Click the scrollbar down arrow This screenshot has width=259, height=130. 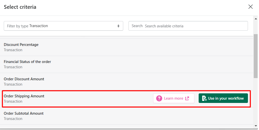[x=256, y=126]
